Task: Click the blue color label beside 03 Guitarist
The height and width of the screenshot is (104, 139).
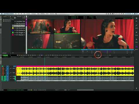Action: (13, 30)
